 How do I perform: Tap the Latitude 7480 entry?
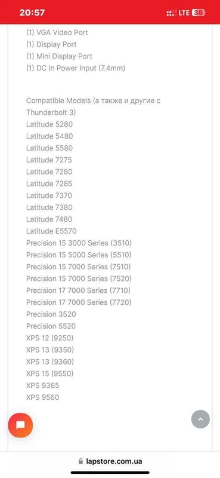[x=49, y=219]
